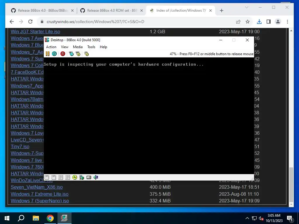Open 86Box settings gear icon
This screenshot has height=224, width=299.
pyautogui.click(x=86, y=54)
